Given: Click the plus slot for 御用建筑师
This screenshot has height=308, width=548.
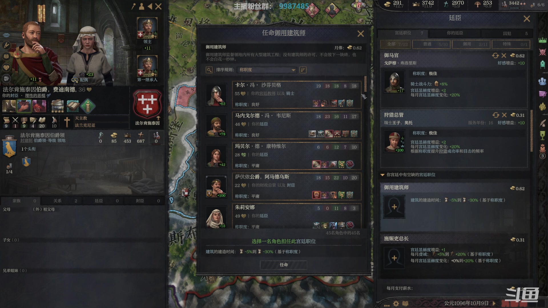Looking at the screenshot, I should (394, 207).
